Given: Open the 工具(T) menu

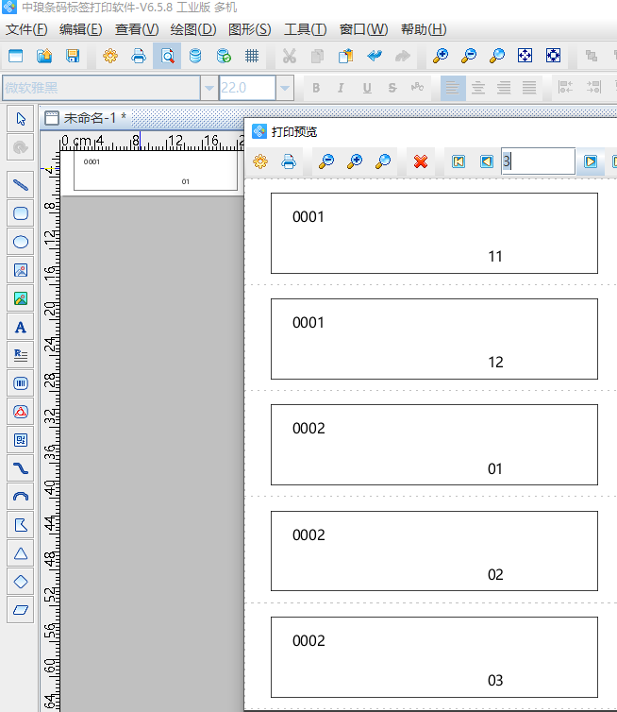Looking at the screenshot, I should 305,29.
